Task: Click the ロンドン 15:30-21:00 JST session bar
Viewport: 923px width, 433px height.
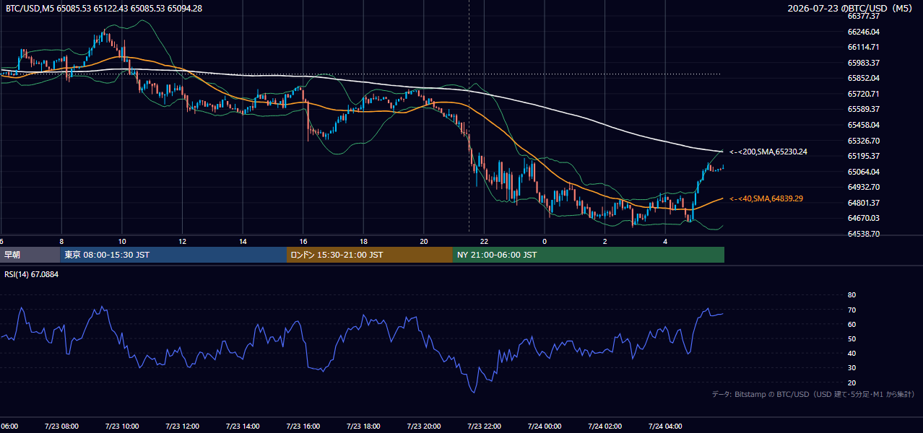Action: pos(370,255)
